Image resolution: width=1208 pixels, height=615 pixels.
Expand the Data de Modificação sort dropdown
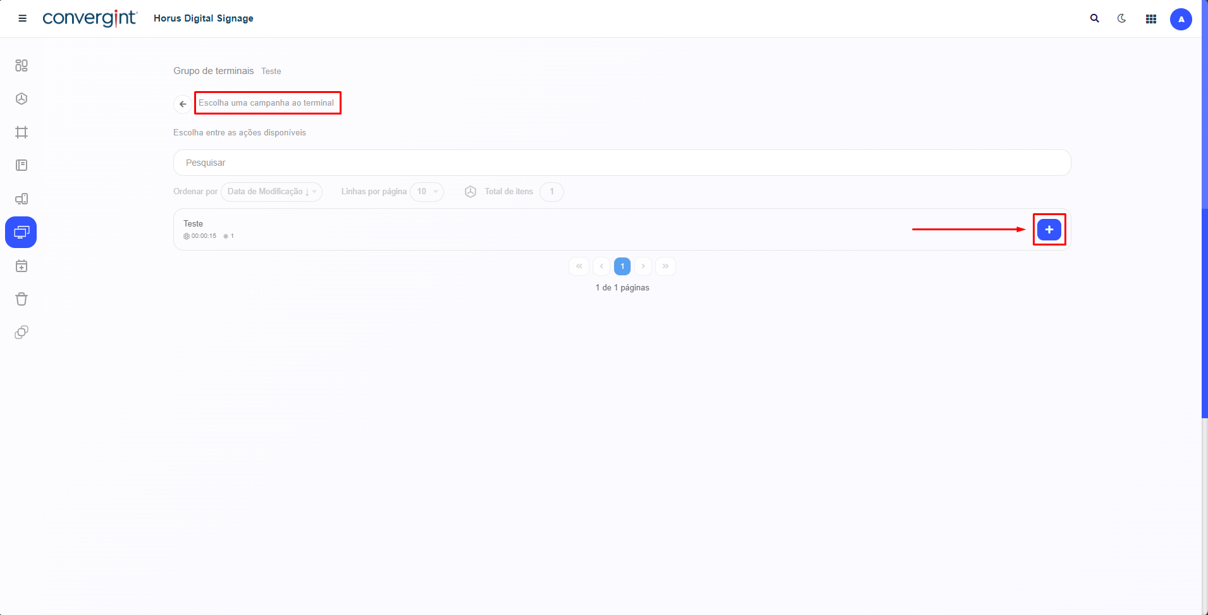coord(271,192)
